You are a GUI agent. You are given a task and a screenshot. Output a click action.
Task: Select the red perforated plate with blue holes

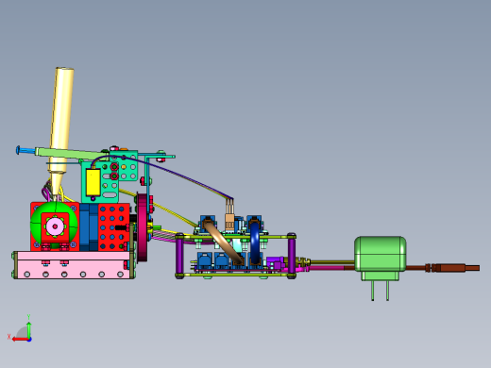(x=114, y=227)
